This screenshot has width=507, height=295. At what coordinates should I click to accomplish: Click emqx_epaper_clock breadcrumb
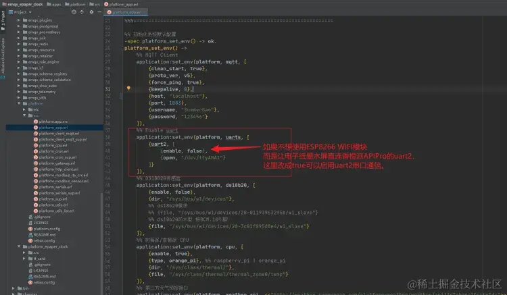pos(22,4)
